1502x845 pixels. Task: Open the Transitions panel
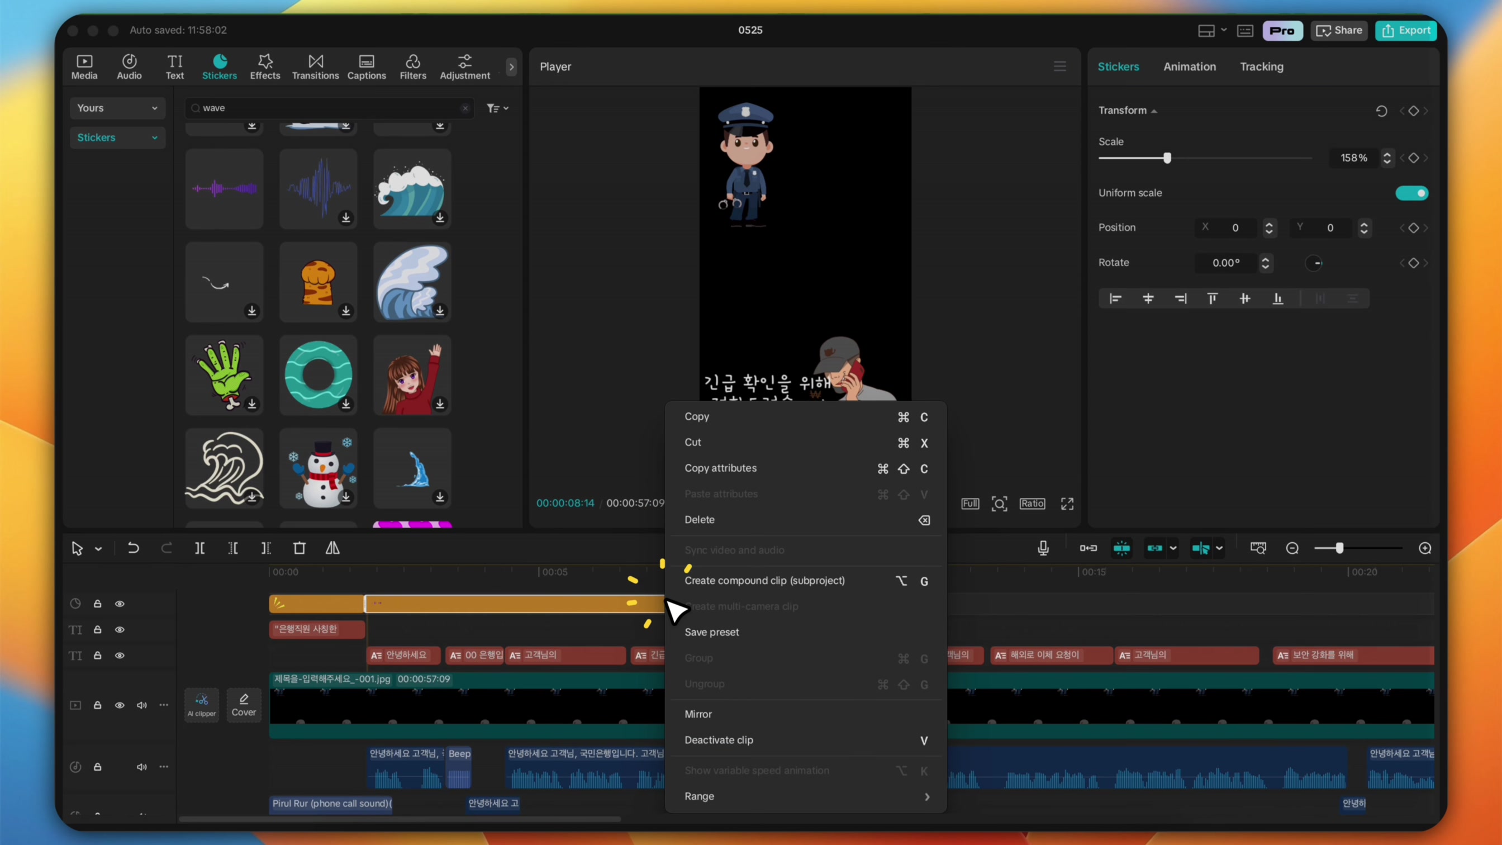pyautogui.click(x=315, y=67)
